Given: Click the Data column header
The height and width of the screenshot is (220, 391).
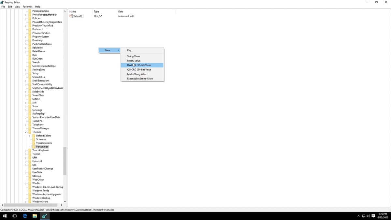Looking at the screenshot, I should [146, 11].
